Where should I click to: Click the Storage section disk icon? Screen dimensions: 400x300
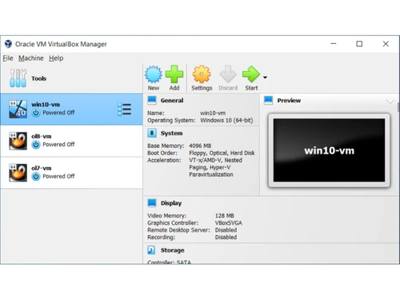[151, 250]
